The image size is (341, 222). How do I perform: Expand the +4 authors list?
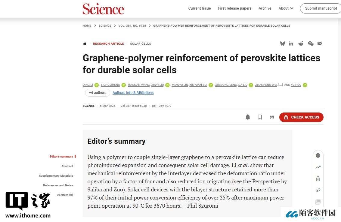[x=98, y=93]
